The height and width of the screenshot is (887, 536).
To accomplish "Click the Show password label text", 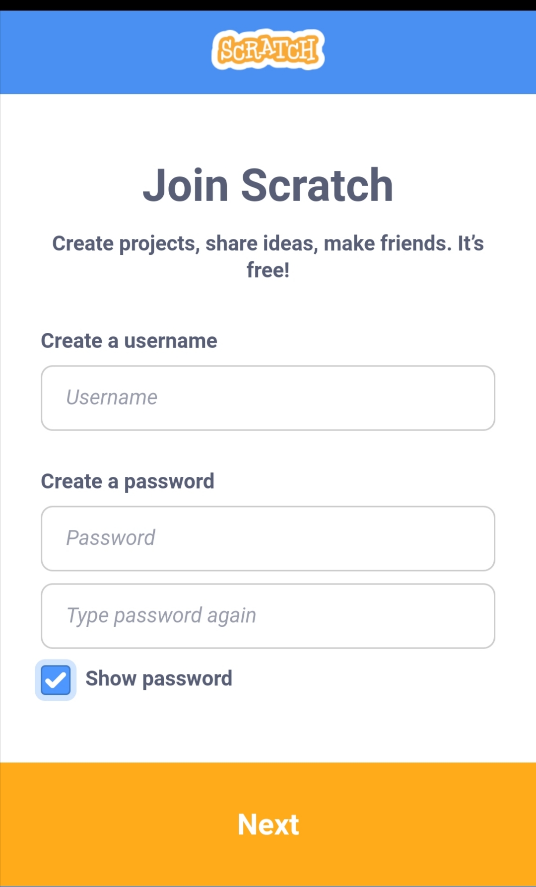I will pos(159,678).
